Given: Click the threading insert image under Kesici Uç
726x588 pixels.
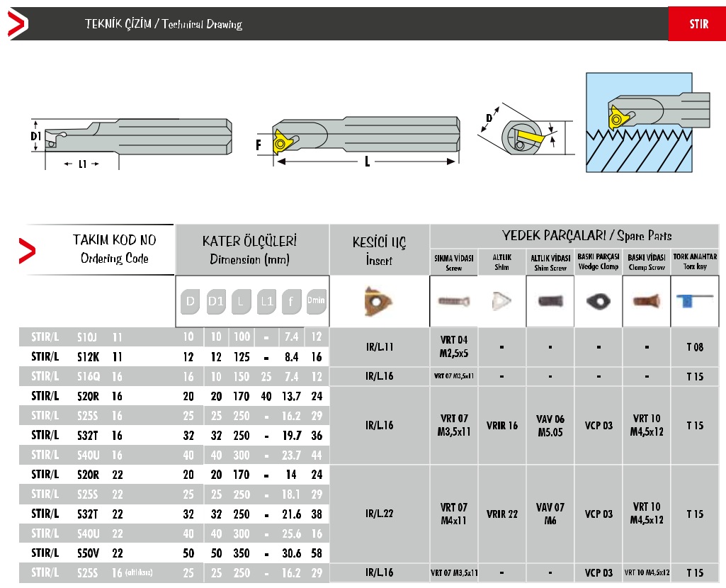Looking at the screenshot, I should pyautogui.click(x=378, y=302).
